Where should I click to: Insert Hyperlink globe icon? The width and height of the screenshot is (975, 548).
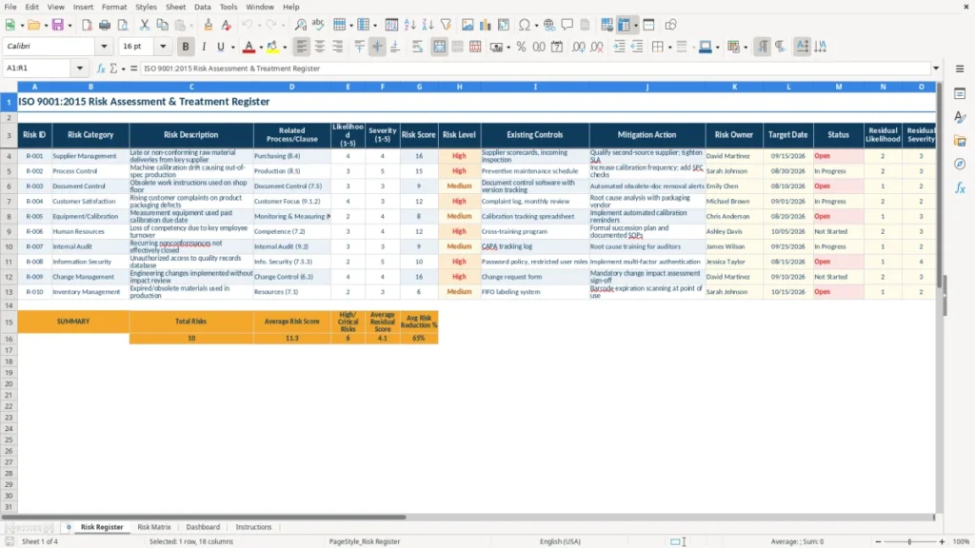click(549, 25)
